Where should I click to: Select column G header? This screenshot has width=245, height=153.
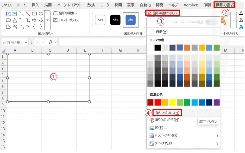120,50
